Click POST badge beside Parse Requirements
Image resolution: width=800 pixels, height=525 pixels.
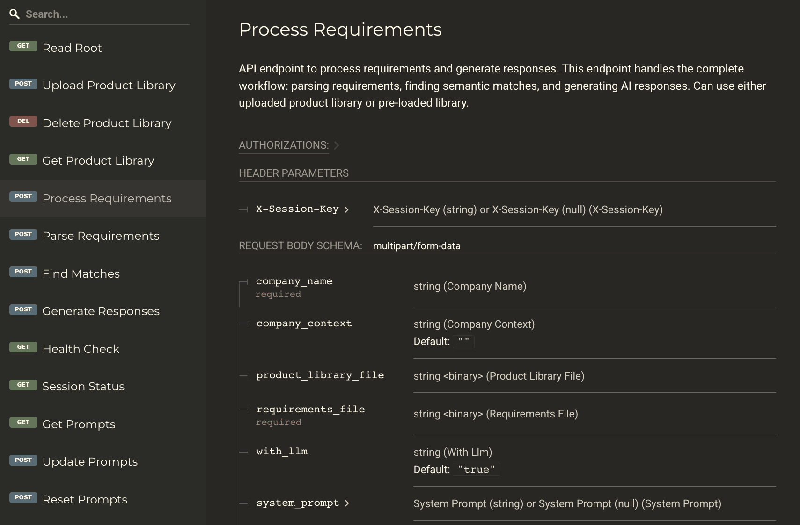23,234
